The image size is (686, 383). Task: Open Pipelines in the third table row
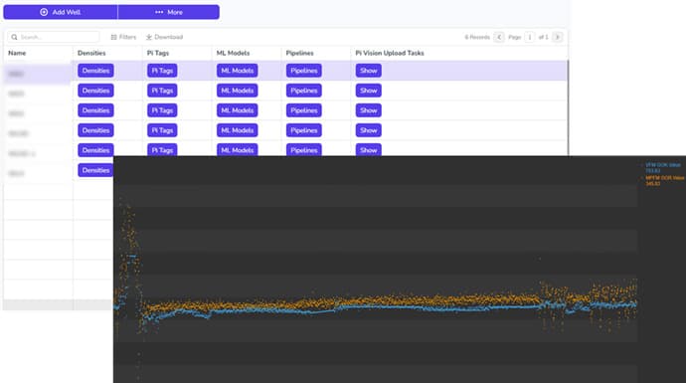(x=304, y=110)
